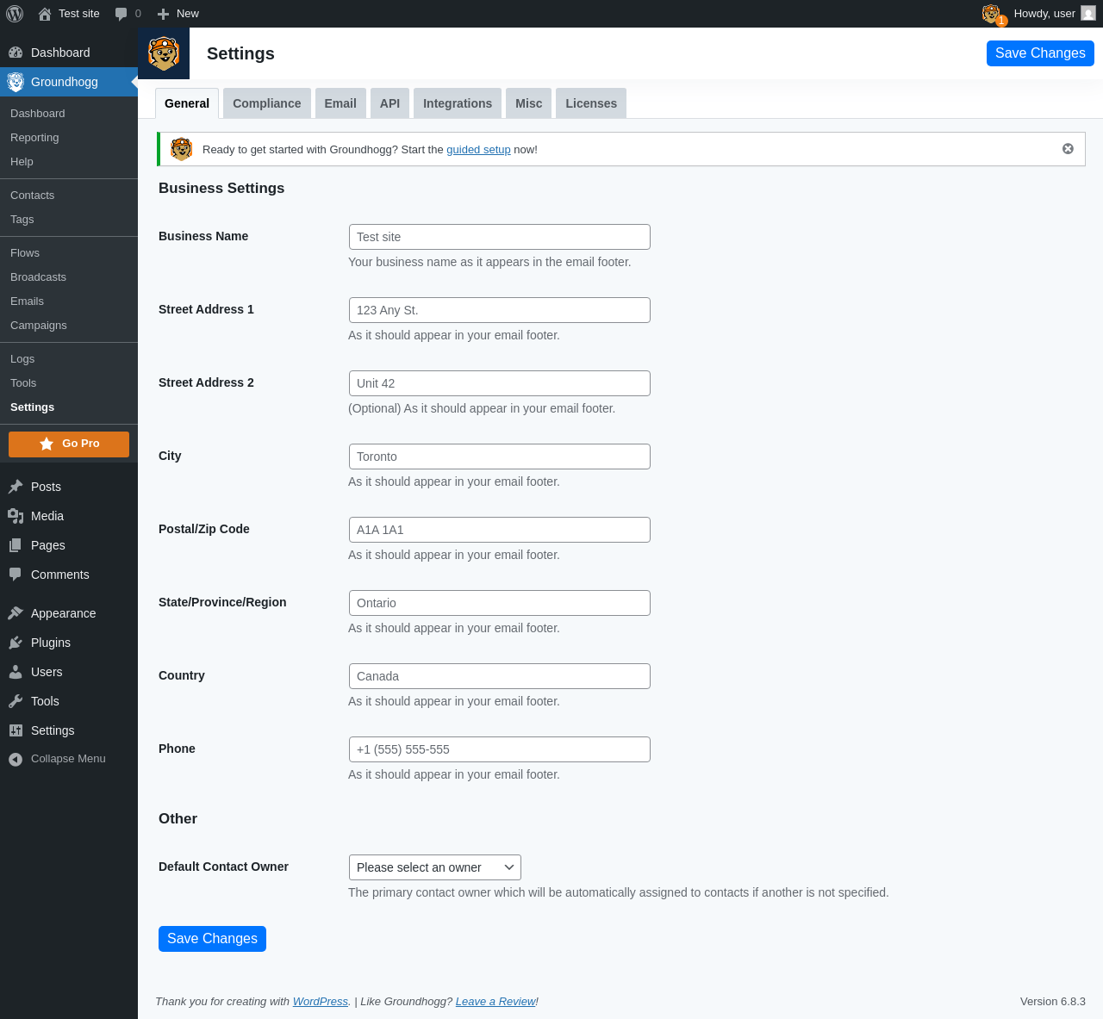This screenshot has width=1103, height=1019.
Task: Click the Collapse Menu arrow icon
Action: tap(16, 759)
